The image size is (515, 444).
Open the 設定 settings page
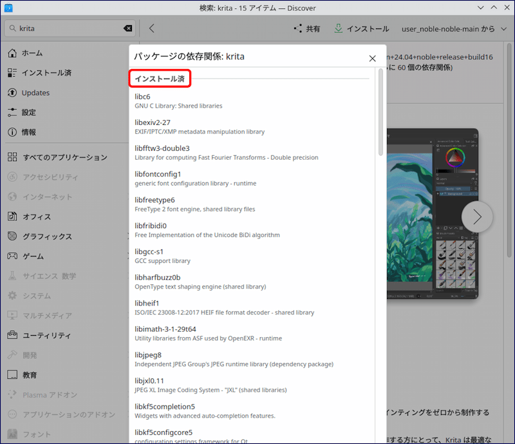[28, 112]
